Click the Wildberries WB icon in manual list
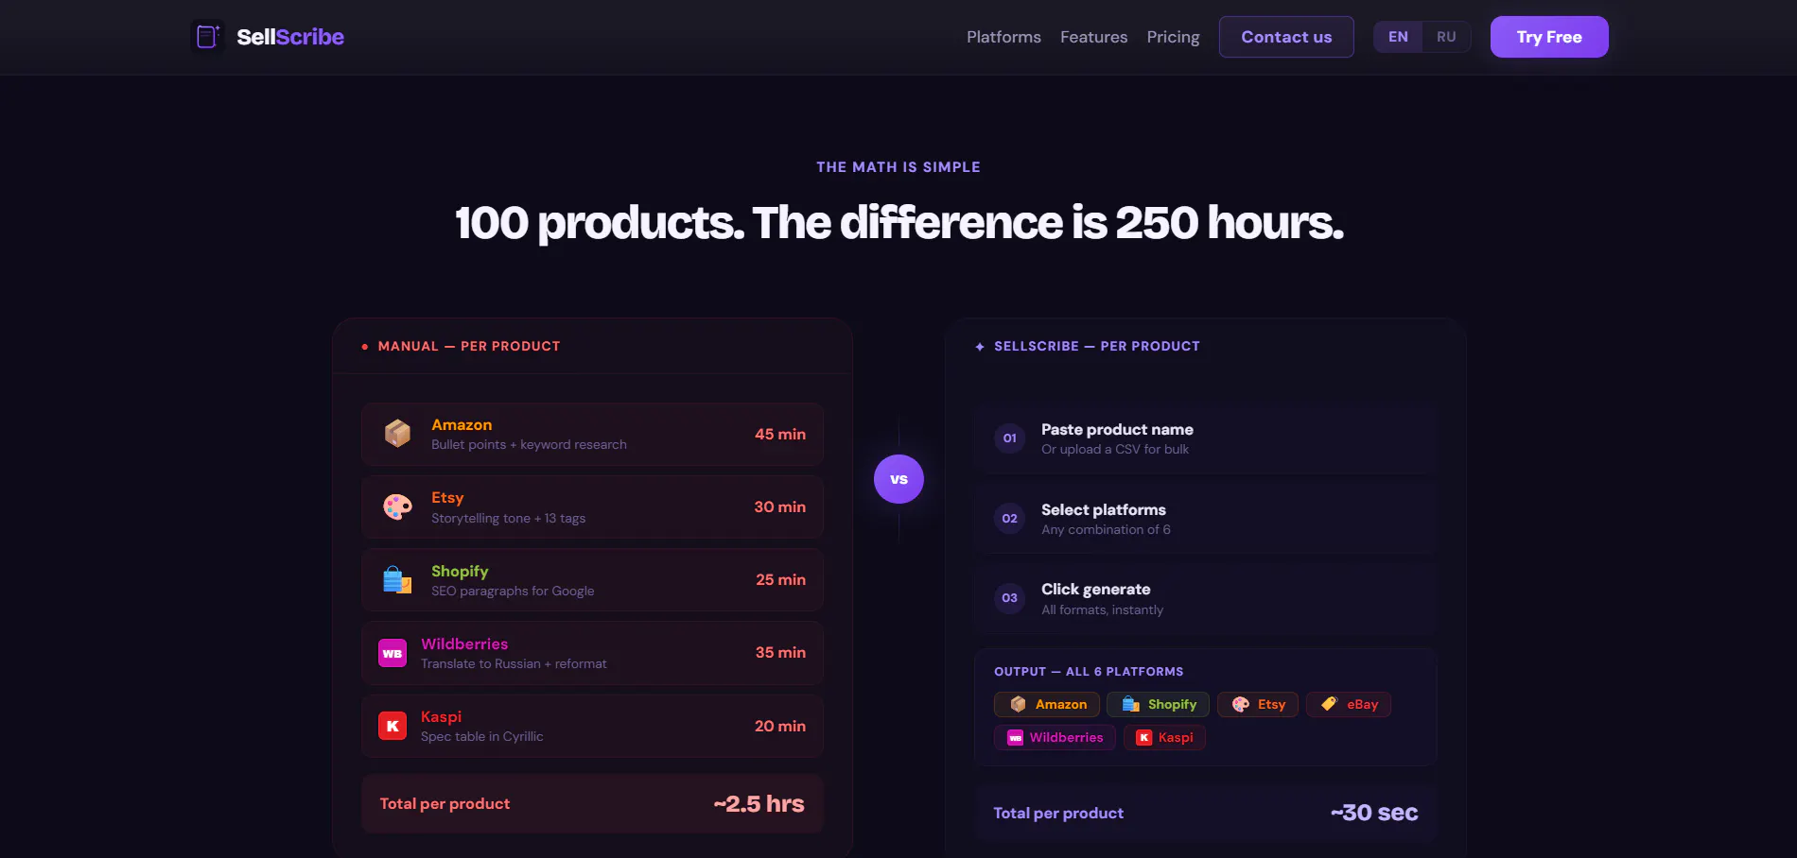The image size is (1797, 858). point(393,653)
